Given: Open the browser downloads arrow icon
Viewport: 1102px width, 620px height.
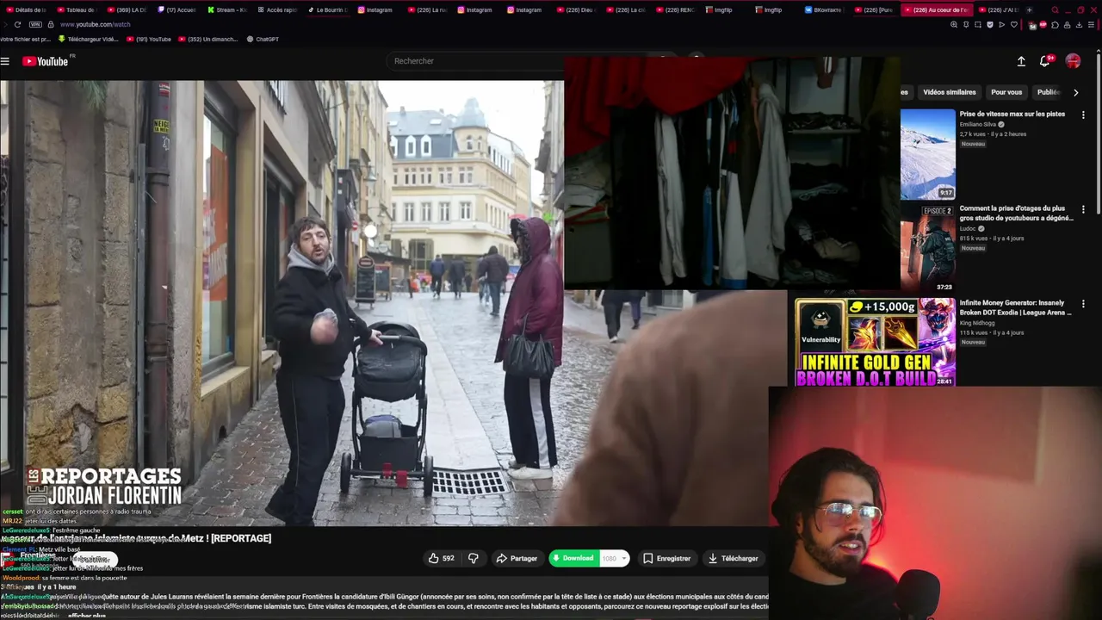Looking at the screenshot, I should tap(1079, 24).
